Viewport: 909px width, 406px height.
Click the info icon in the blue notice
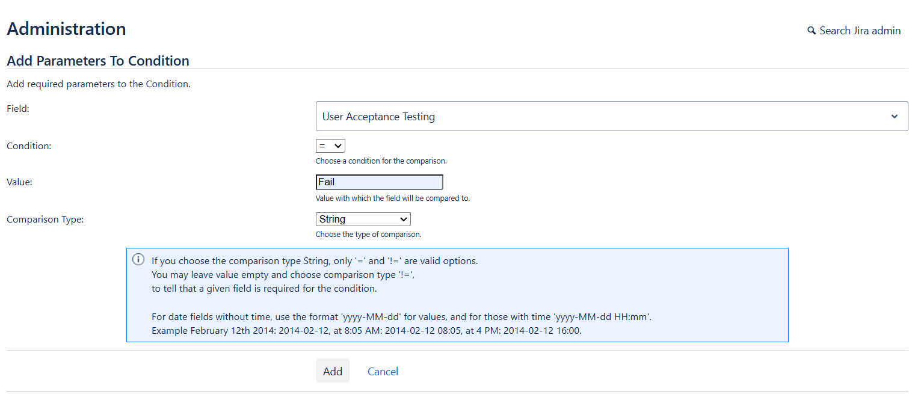pos(138,260)
